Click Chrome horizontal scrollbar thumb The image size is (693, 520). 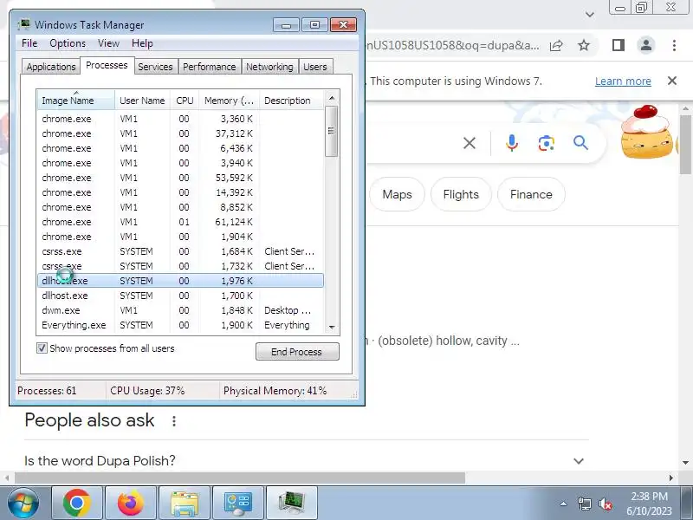(240, 478)
